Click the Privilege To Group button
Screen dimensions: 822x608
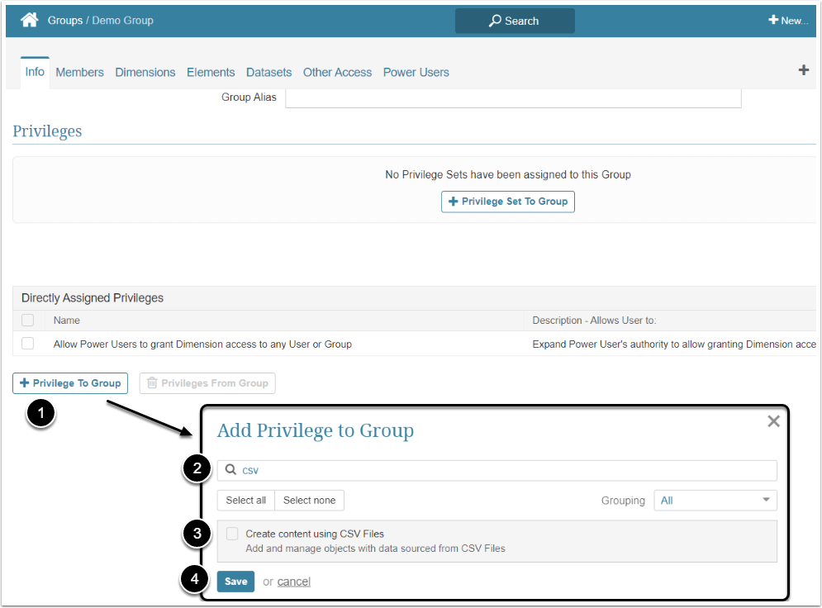point(70,383)
